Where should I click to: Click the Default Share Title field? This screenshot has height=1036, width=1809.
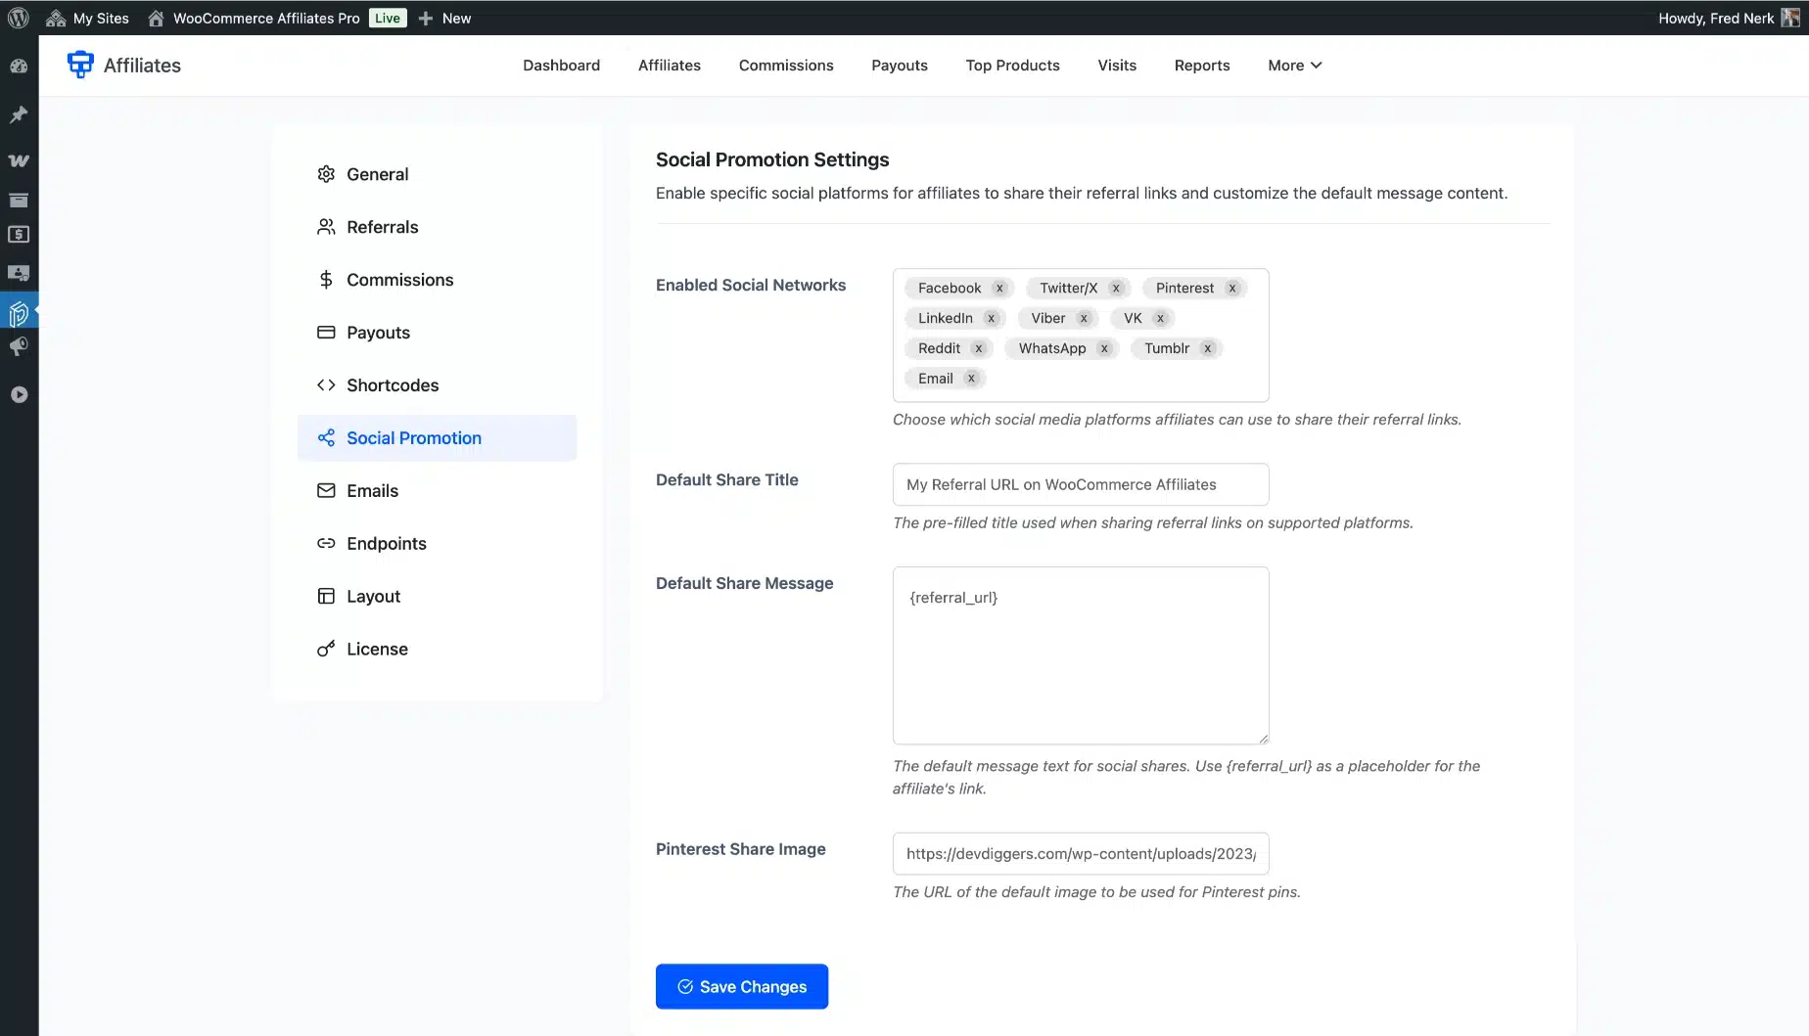(x=1080, y=484)
